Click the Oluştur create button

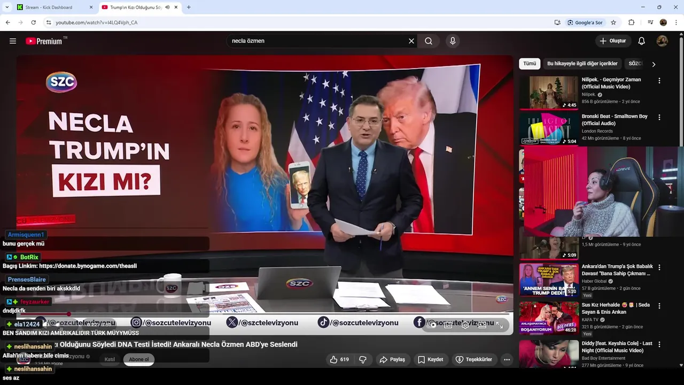(613, 41)
